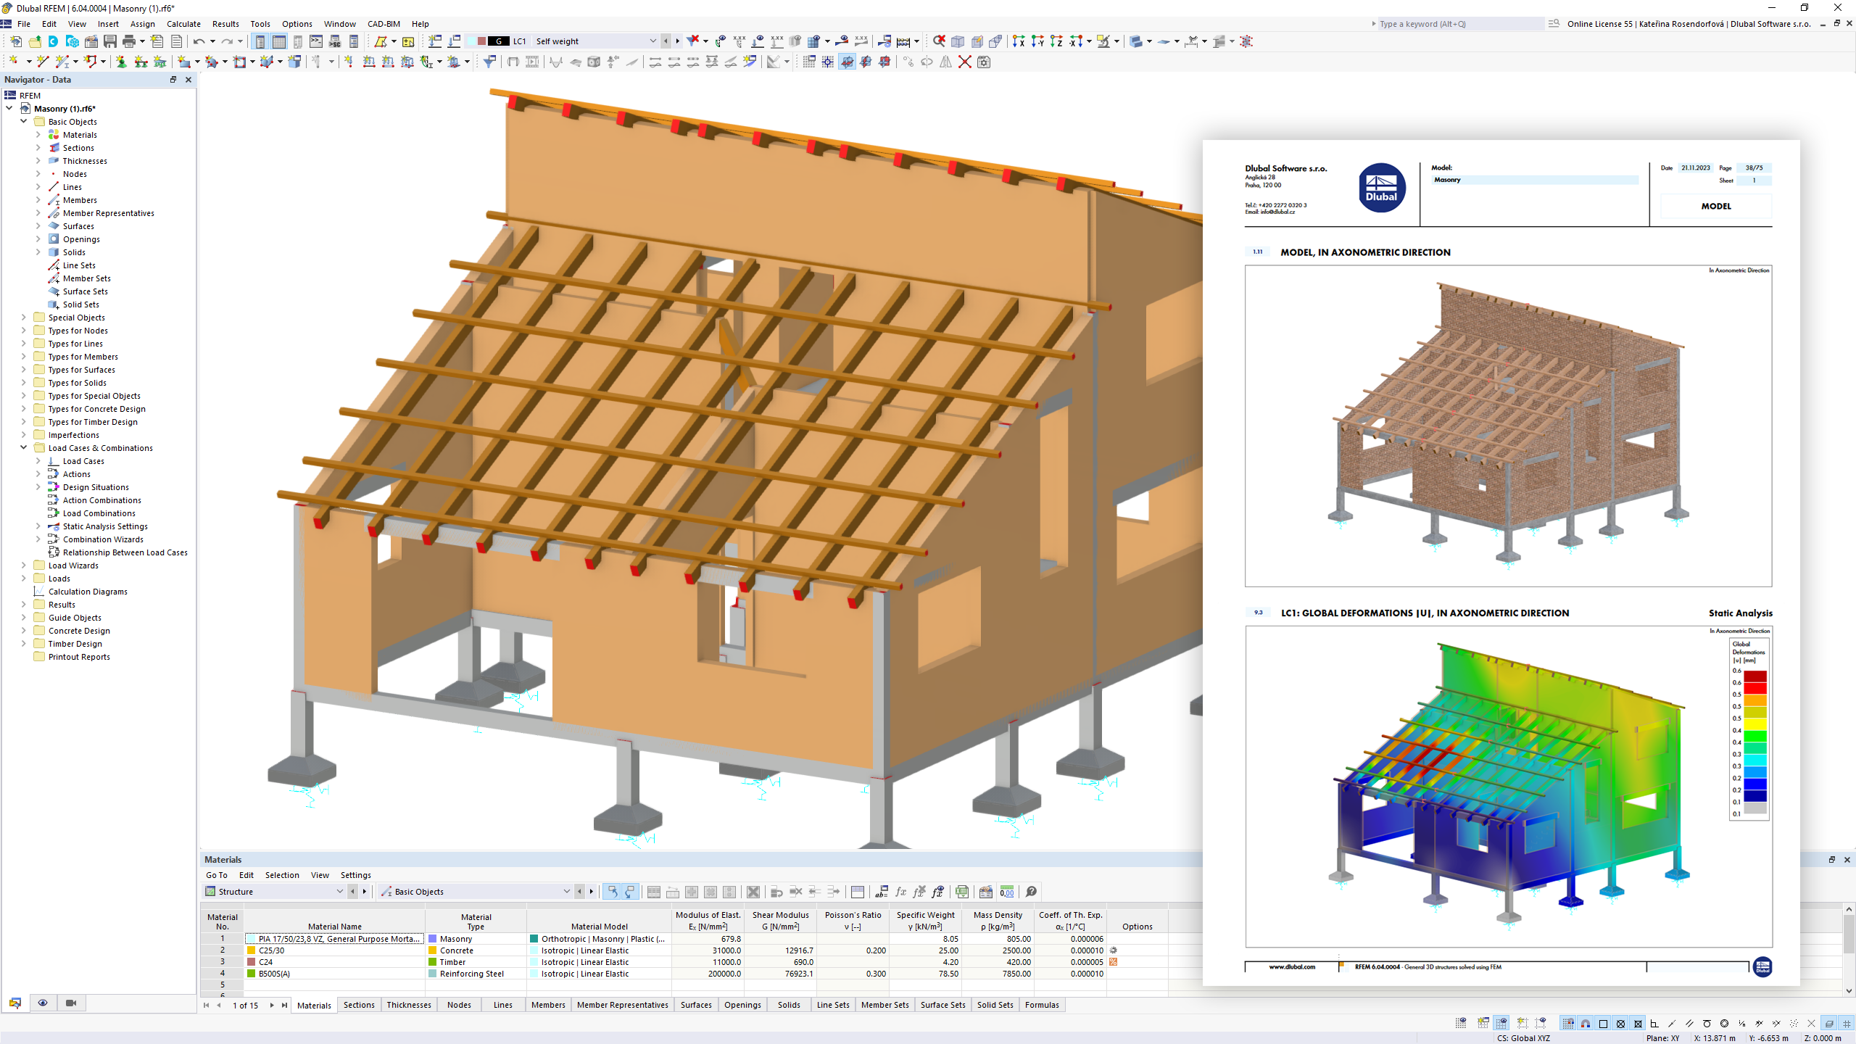Image resolution: width=1856 pixels, height=1044 pixels.
Task: Expand the Results tree node
Action: pos(23,604)
